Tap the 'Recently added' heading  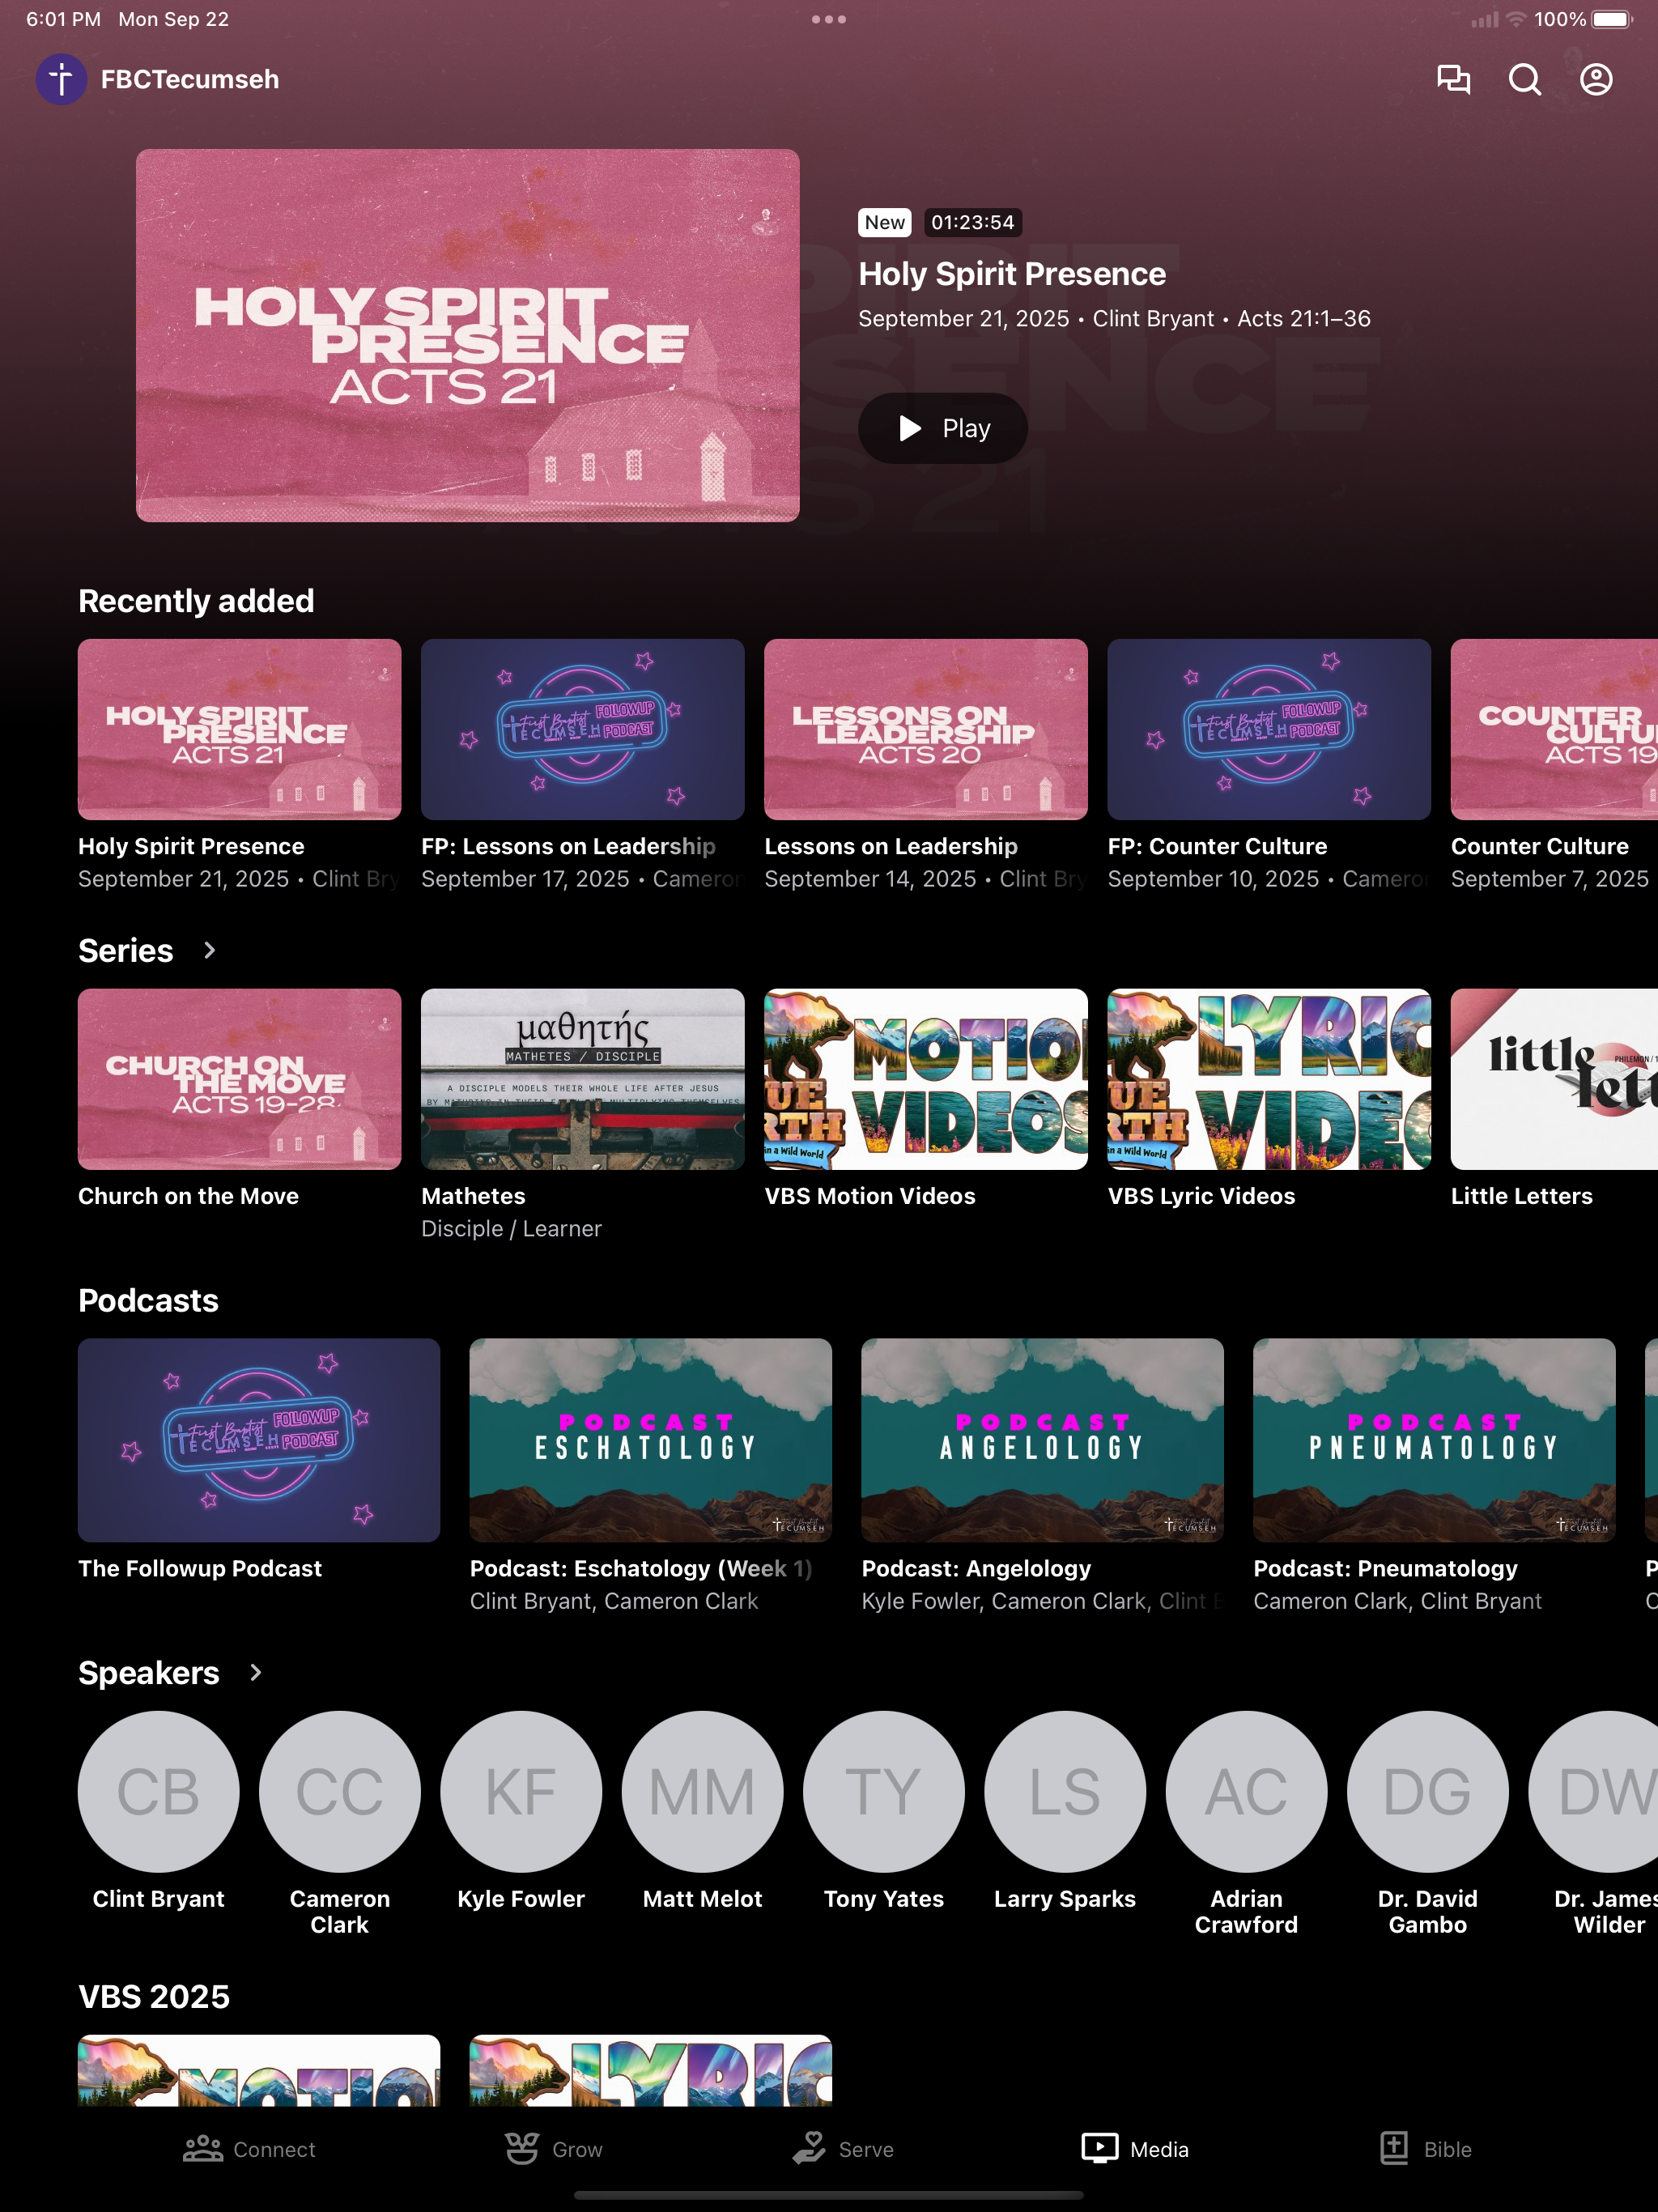pyautogui.click(x=196, y=600)
